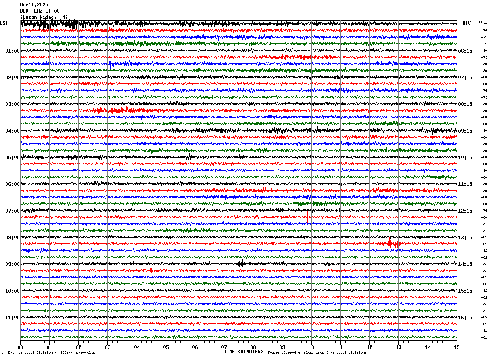This screenshot has height=358, width=489.
Task: Select minute tick label 05 on the x-axis
Action: coord(166,347)
